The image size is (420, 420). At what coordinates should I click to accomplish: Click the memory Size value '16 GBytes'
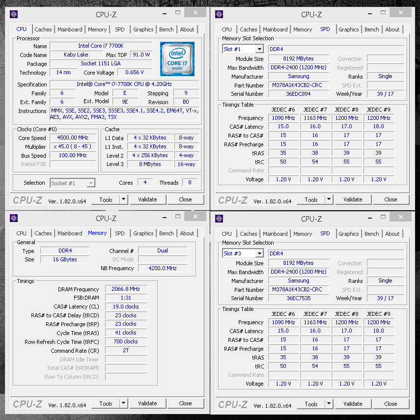pos(65,259)
